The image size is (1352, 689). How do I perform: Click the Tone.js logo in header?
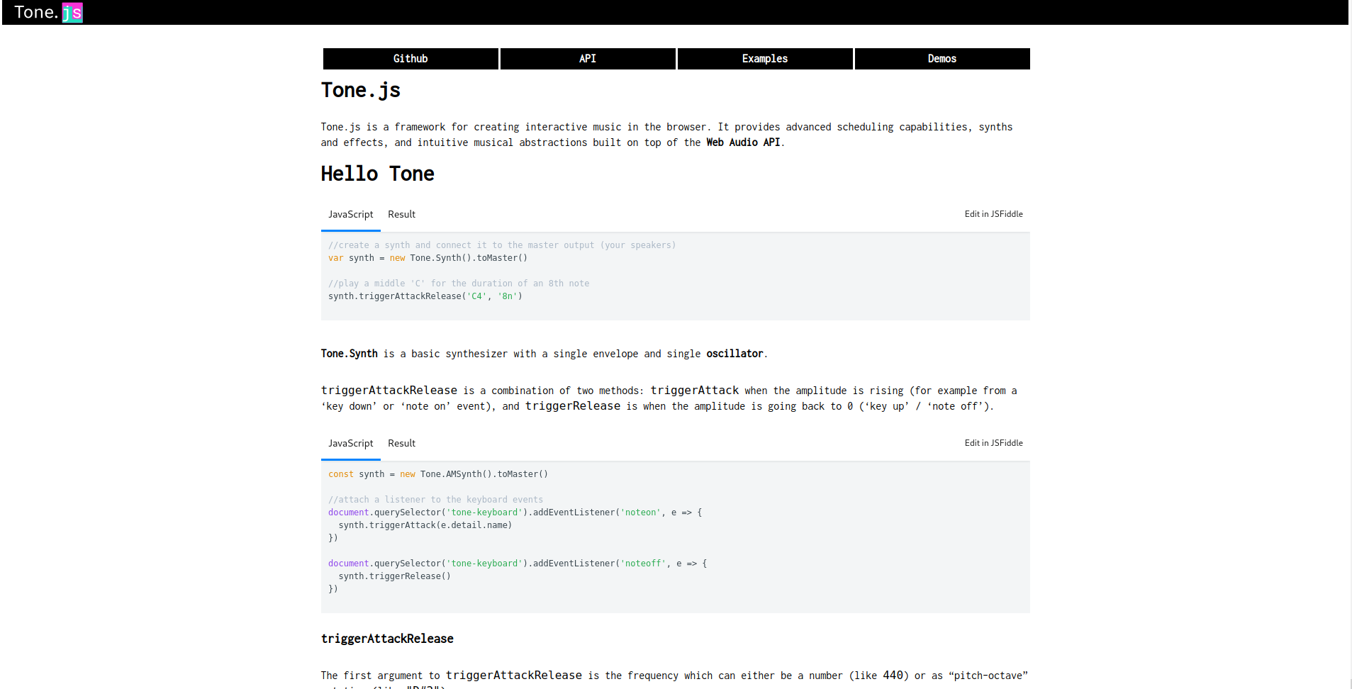48,13
